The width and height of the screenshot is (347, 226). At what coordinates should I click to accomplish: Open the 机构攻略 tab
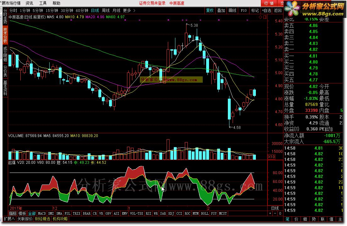(x=60, y=219)
